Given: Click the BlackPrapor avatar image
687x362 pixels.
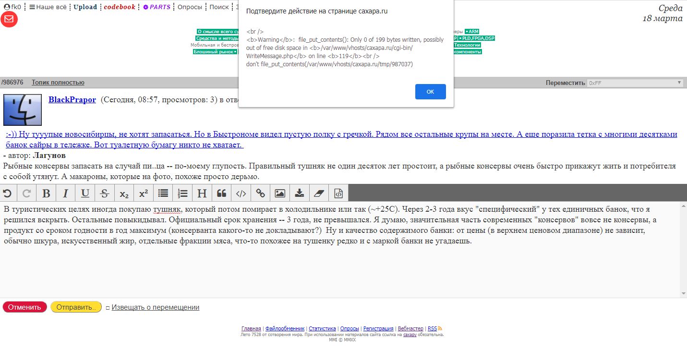Looking at the screenshot, I should tap(22, 109).
